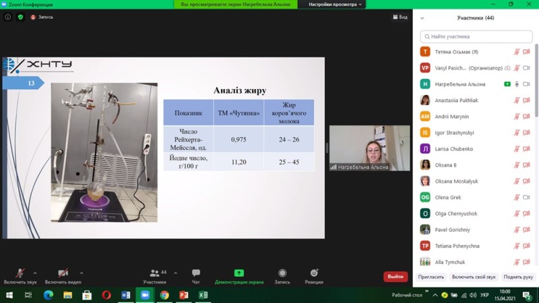Expand participants options arrow
The image size is (539, 303).
(176, 273)
